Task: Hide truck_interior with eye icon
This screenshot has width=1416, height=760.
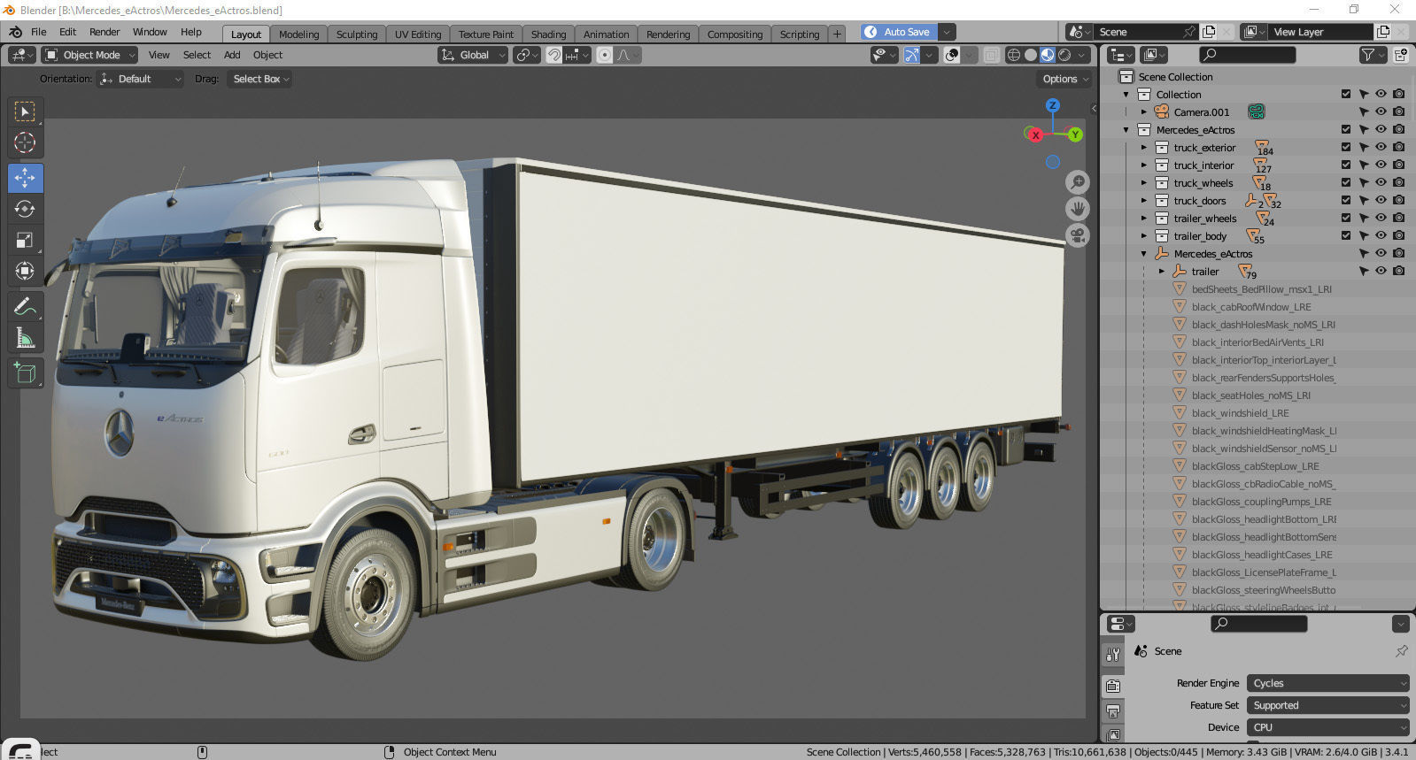Action: (x=1381, y=165)
